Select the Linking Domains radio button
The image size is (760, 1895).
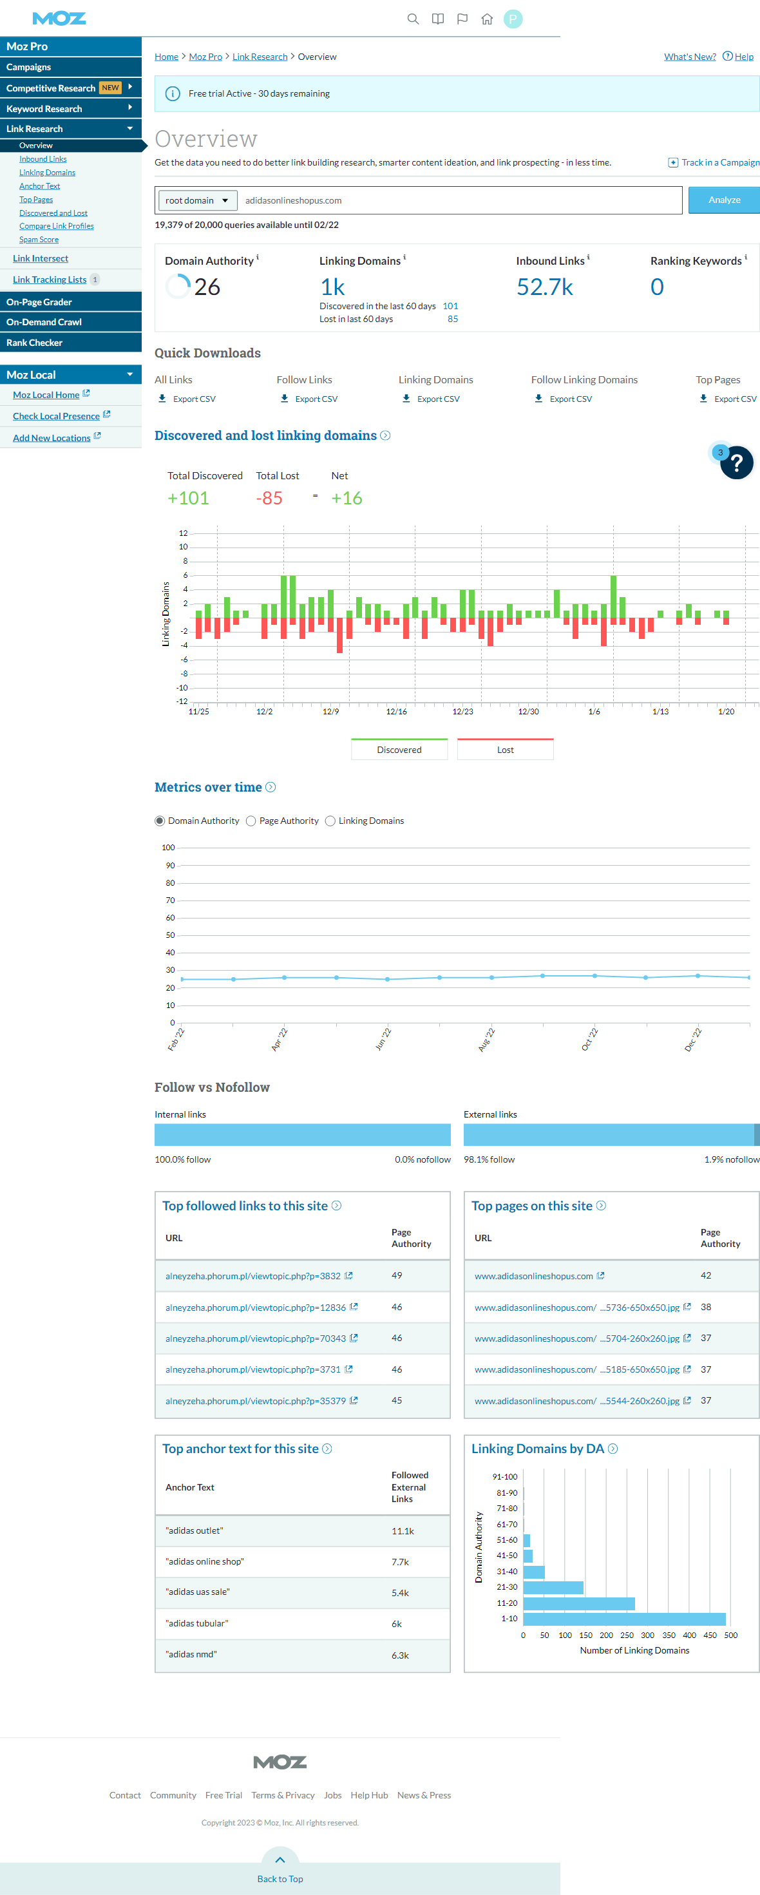click(x=330, y=821)
